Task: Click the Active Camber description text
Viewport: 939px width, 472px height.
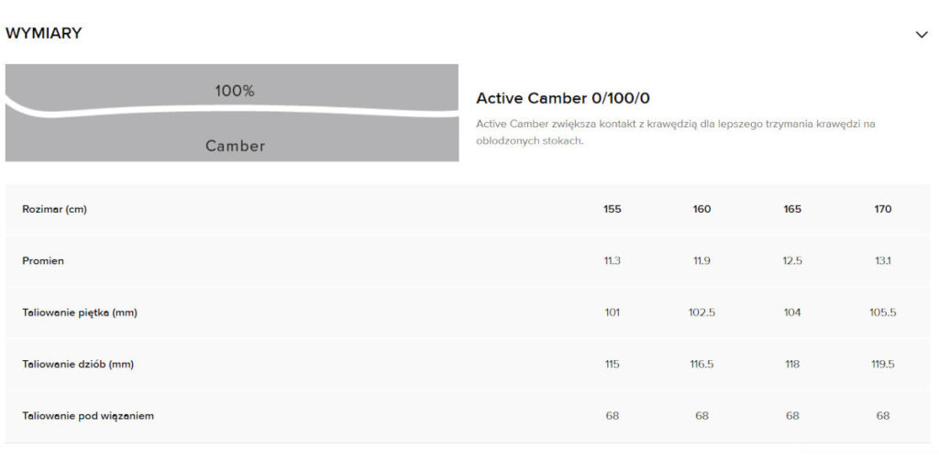Action: pyautogui.click(x=675, y=132)
